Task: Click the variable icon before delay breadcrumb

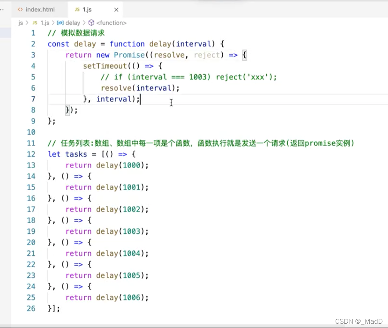Action: 60,23
